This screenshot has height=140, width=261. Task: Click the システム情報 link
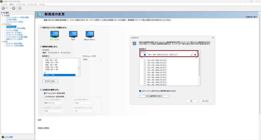[9, 137]
